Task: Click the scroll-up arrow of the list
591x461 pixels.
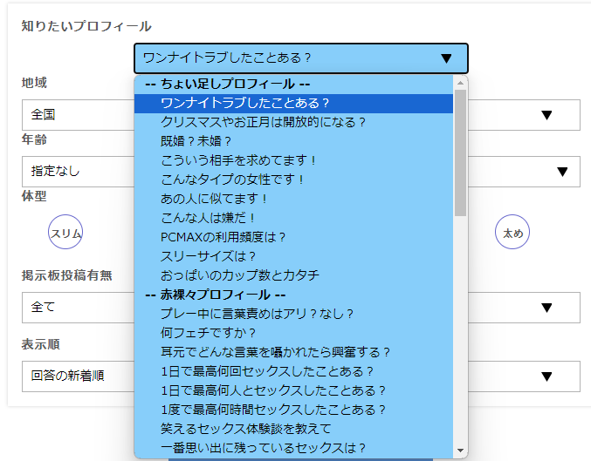Action: 460,83
